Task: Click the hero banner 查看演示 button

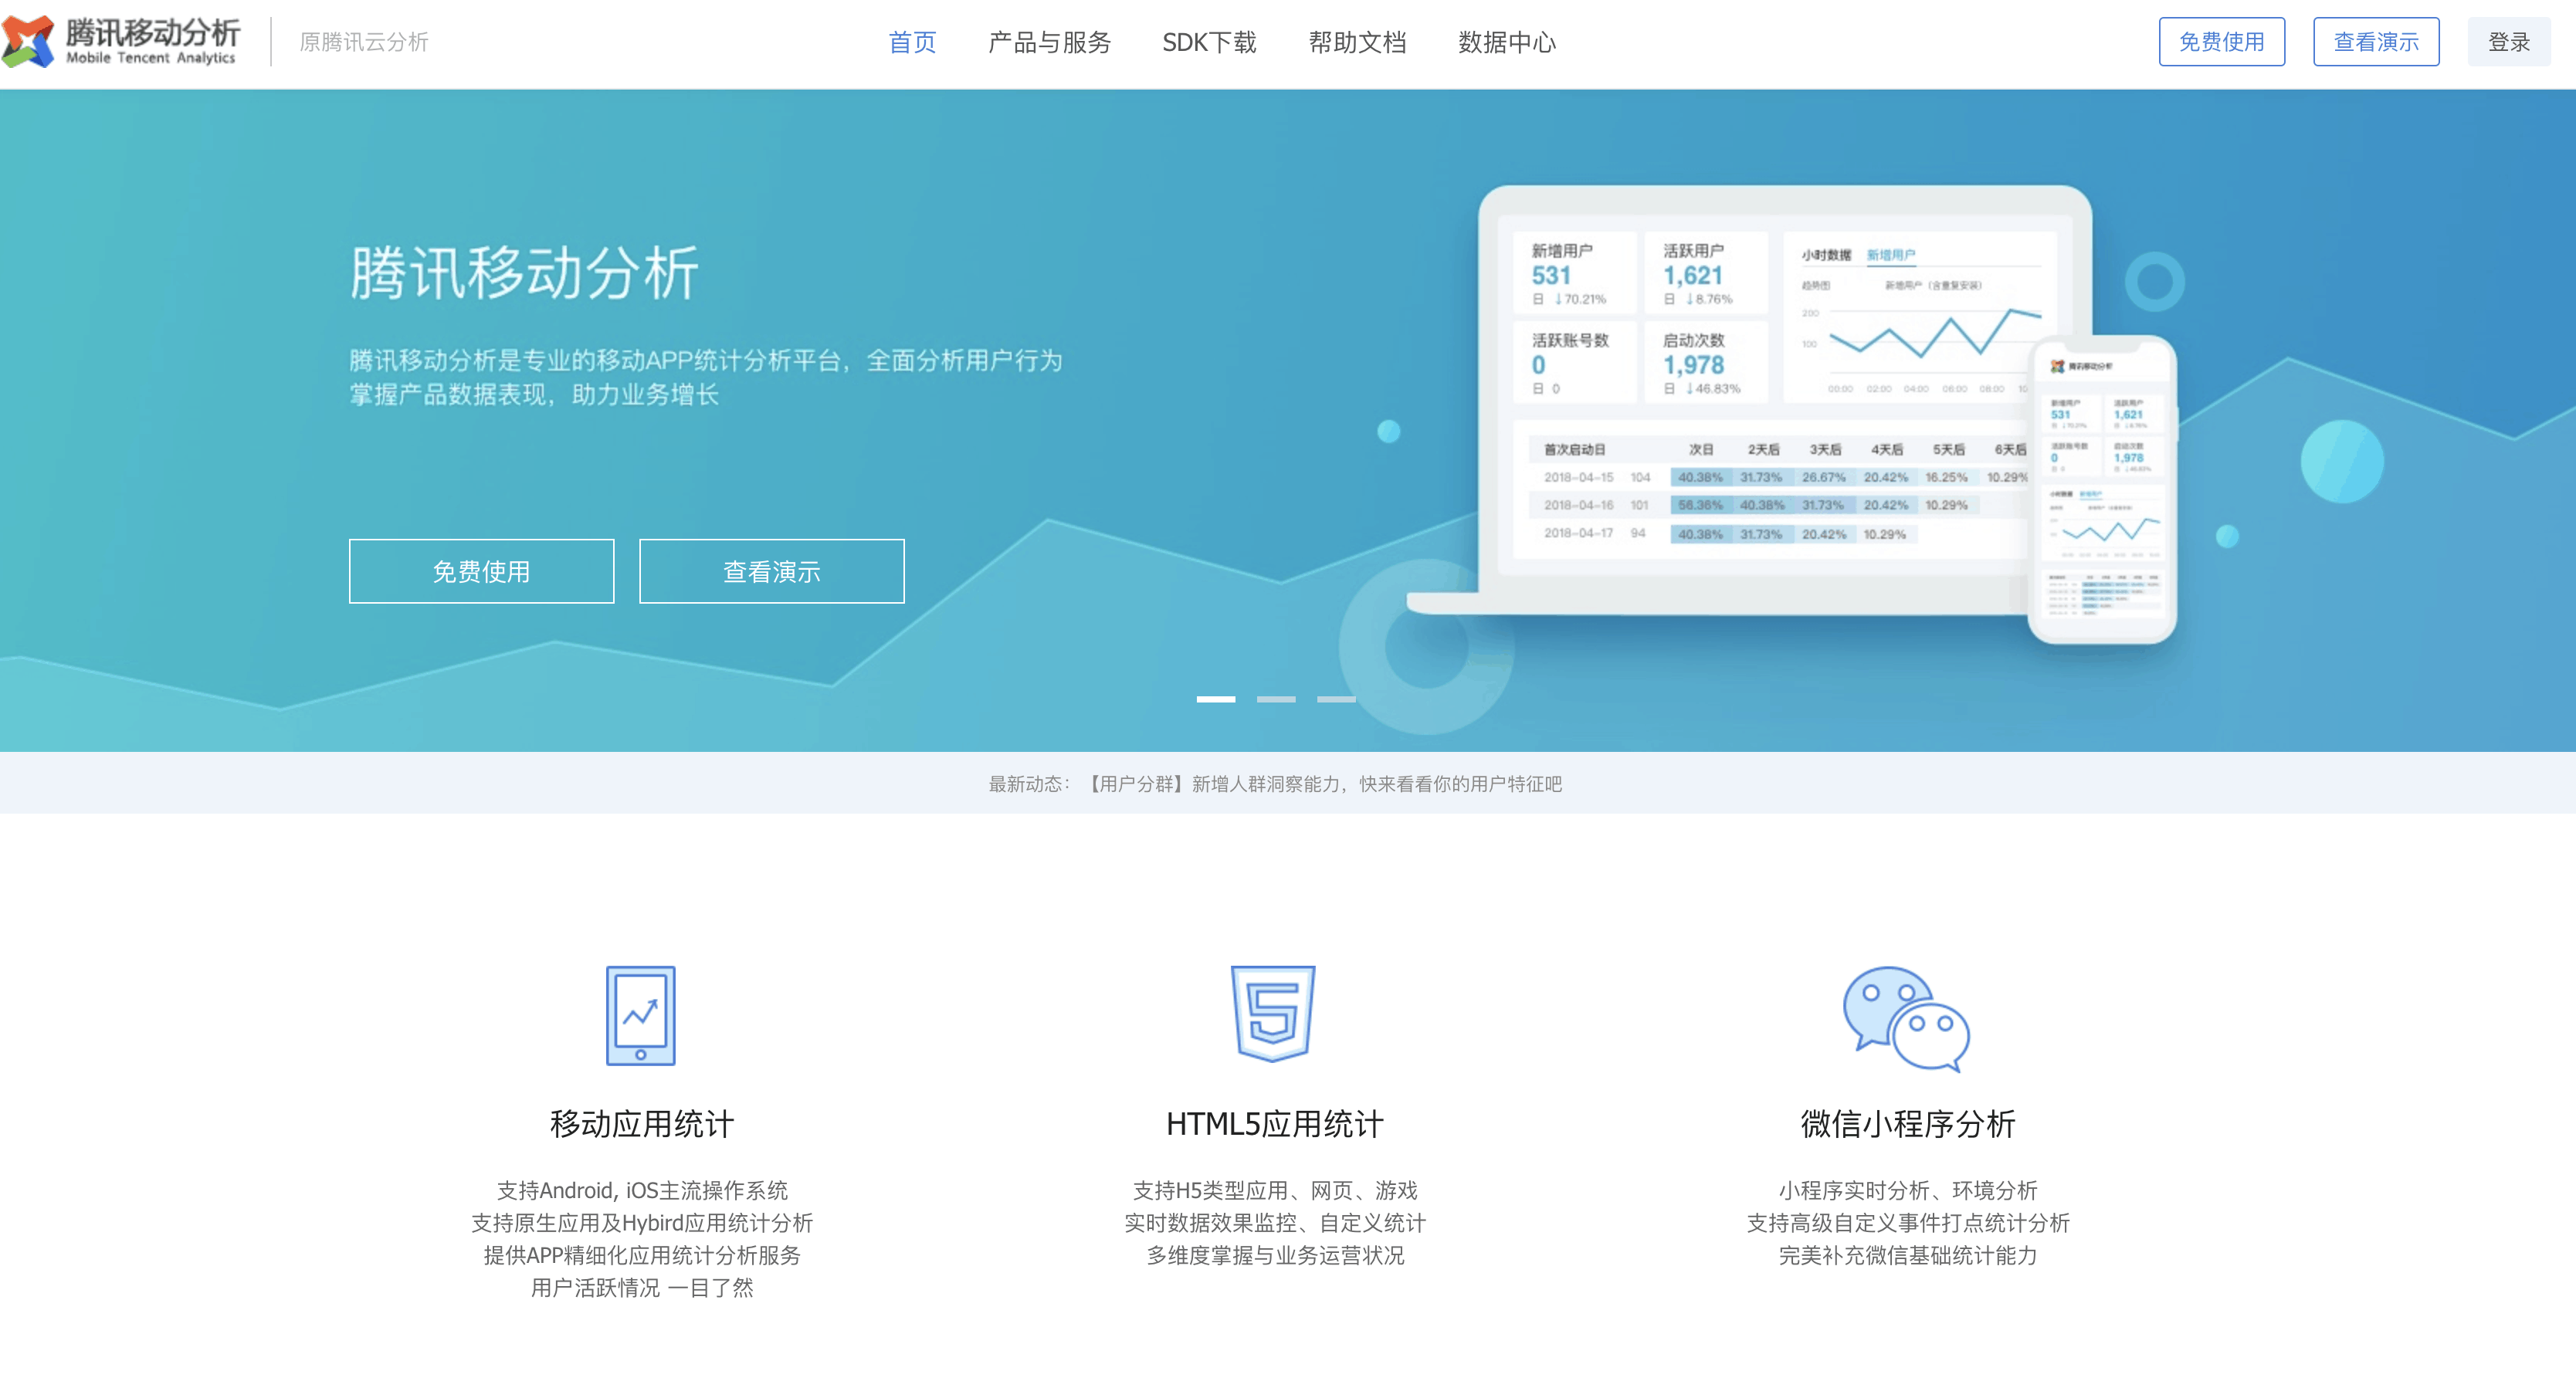Action: coord(771,571)
